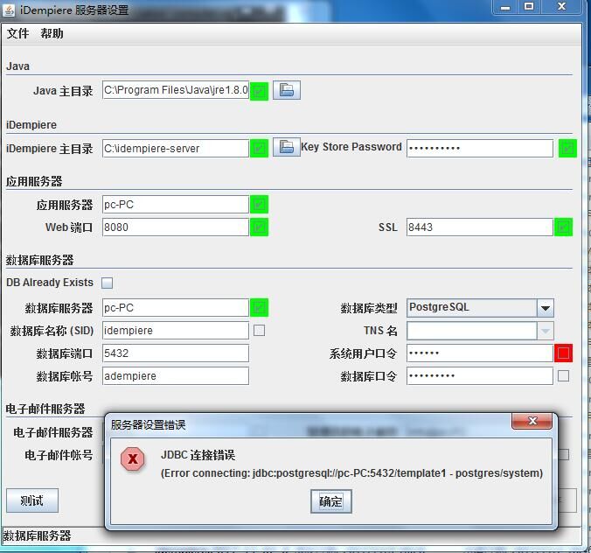The width and height of the screenshot is (591, 553).
Task: Click 确定 in the error dialog
Action: 331,501
